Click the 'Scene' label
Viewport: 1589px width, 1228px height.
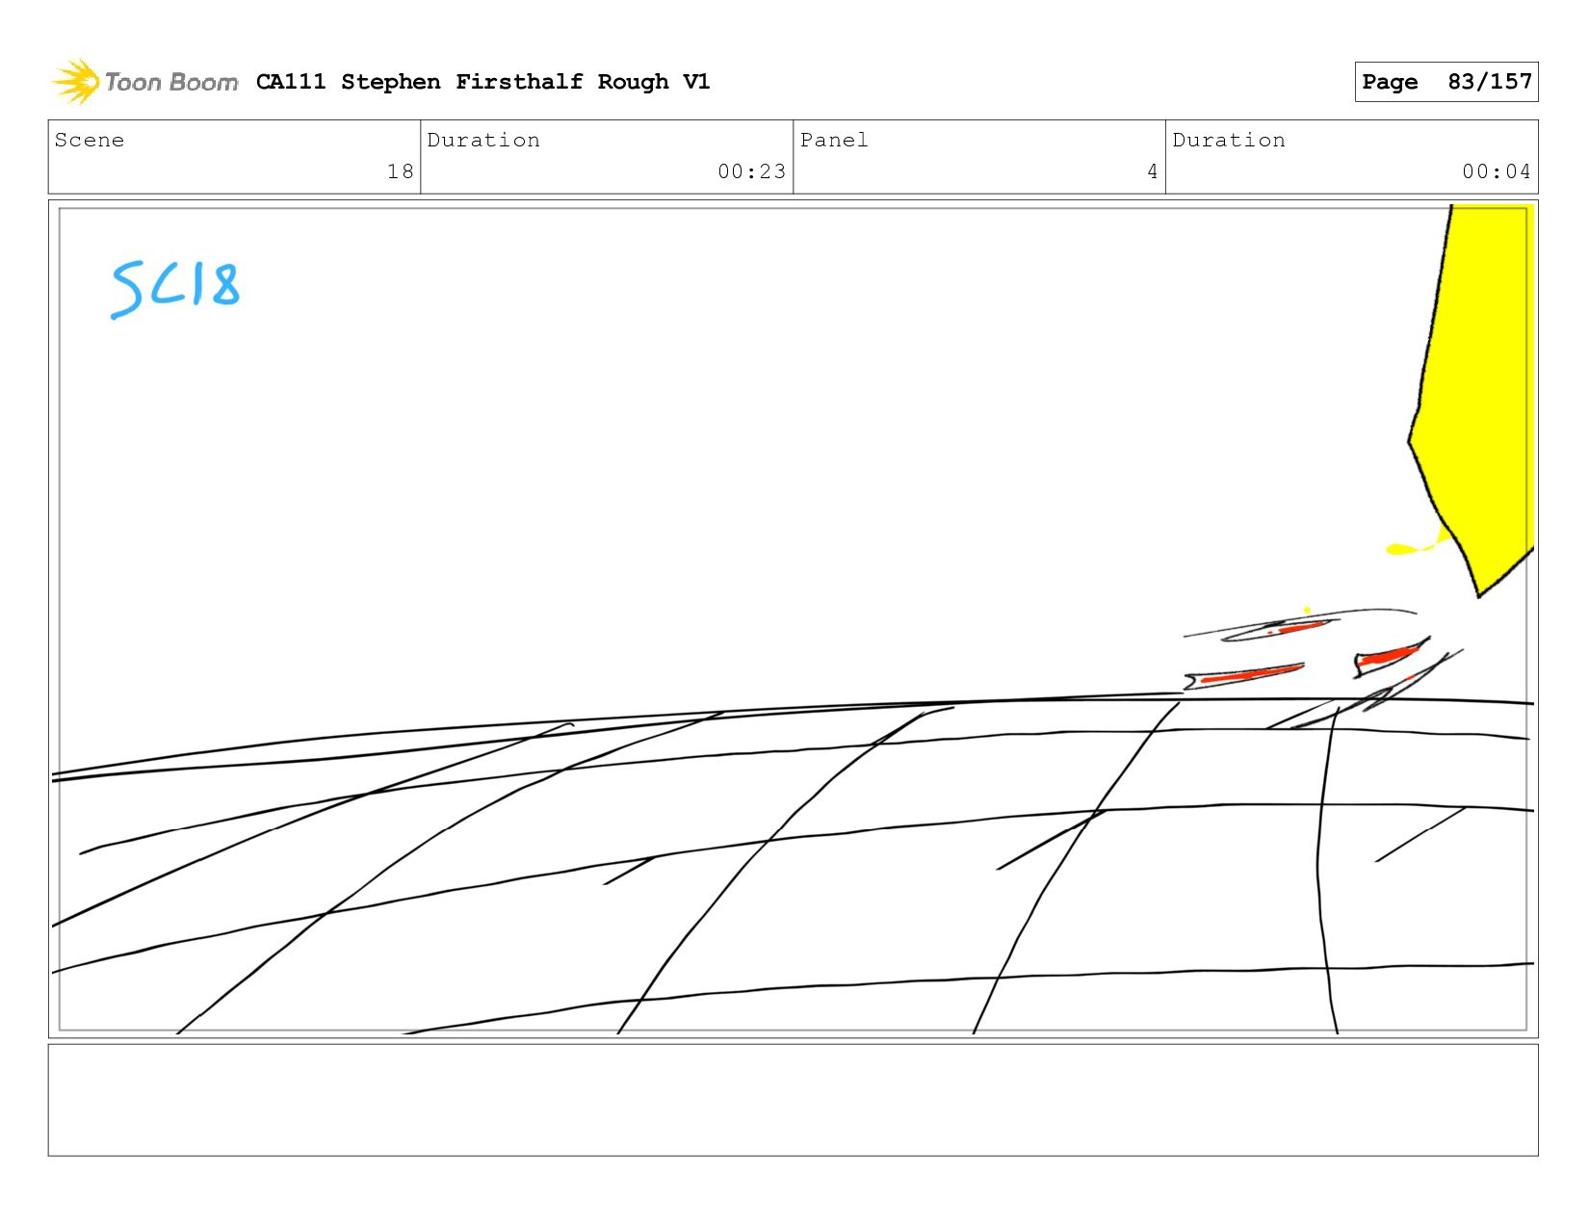click(90, 141)
